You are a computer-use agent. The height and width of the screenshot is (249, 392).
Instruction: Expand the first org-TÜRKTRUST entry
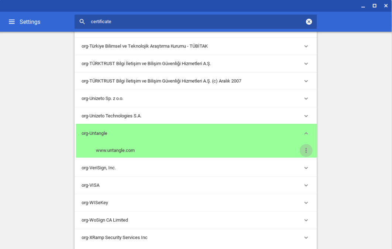pyautogui.click(x=306, y=63)
